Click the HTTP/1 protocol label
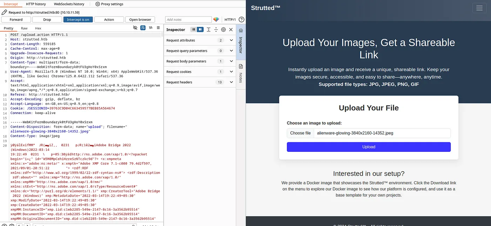 point(230,20)
